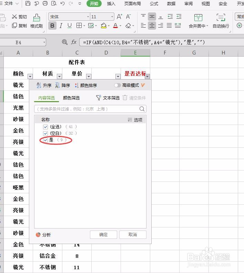Image resolution: width=244 pixels, height=273 pixels.
Task: Click the formula bar input
Action: tap(161, 42)
